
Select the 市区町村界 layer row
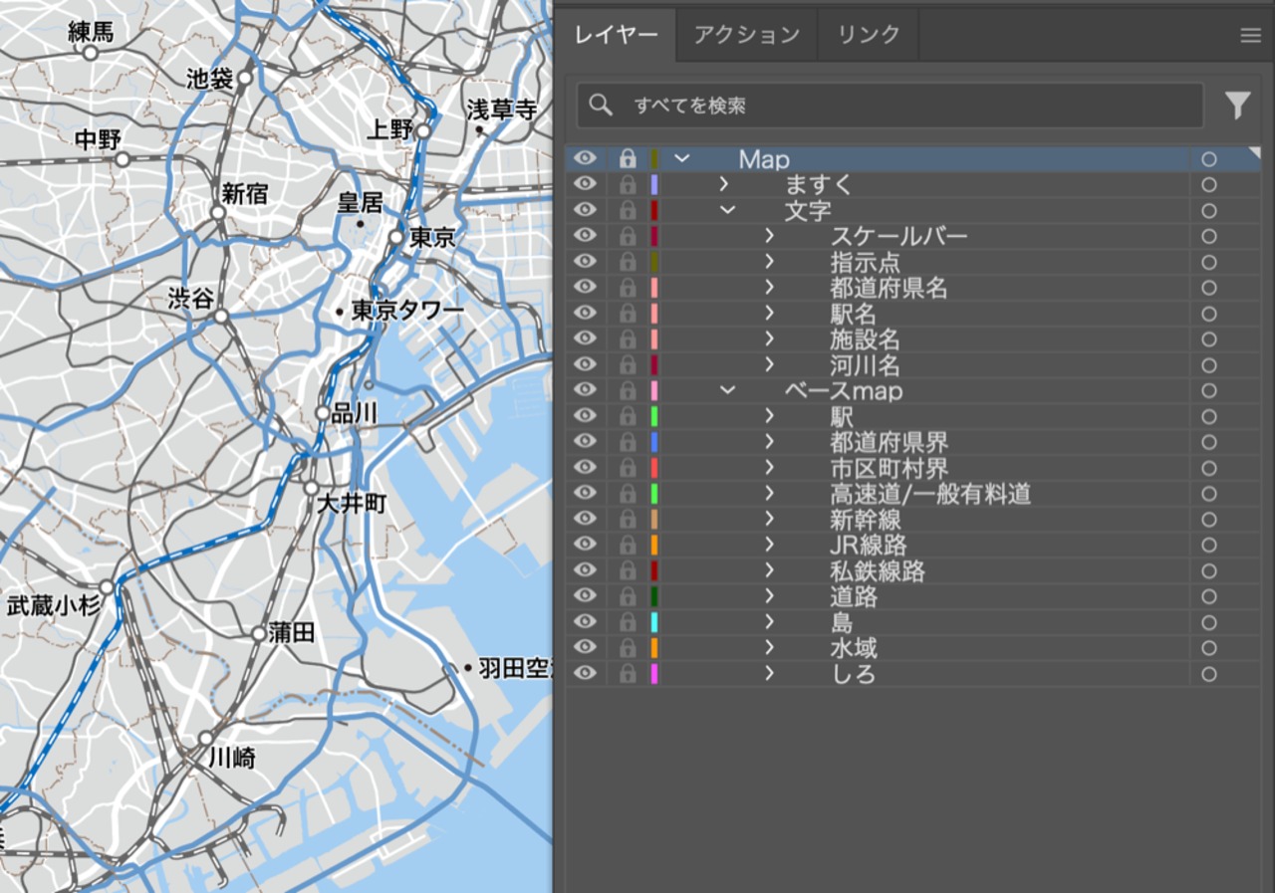pyautogui.click(x=912, y=468)
